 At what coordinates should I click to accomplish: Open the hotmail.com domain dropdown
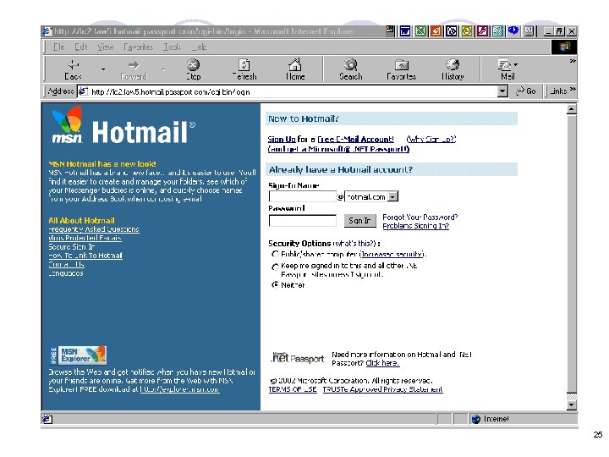393,197
